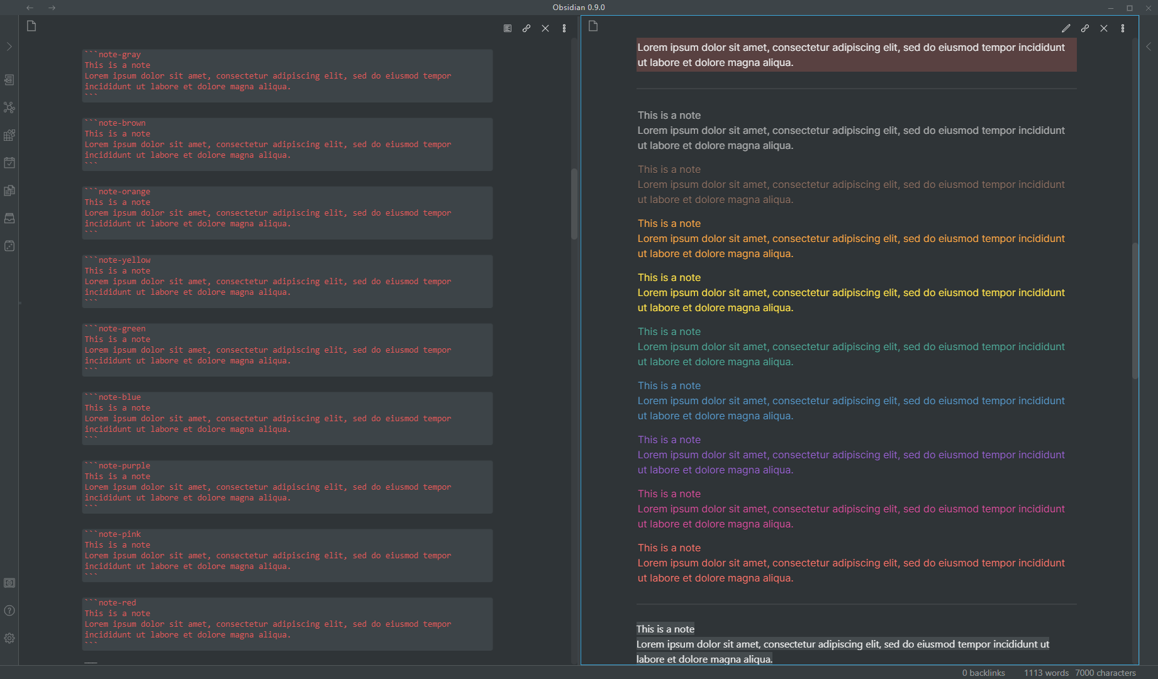1158x679 pixels.
Task: Expand the right sidebar chevron
Action: pos(1149,47)
